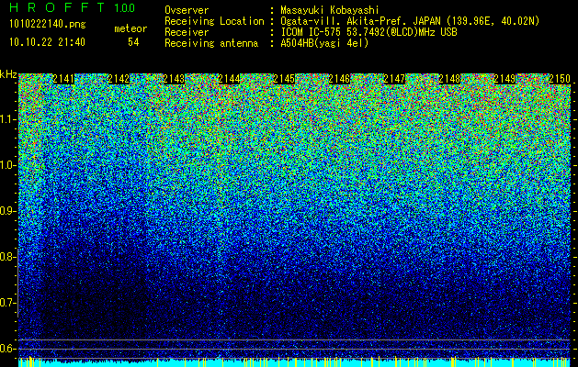
Task: Click the 2148 time marker
Action: (449, 79)
